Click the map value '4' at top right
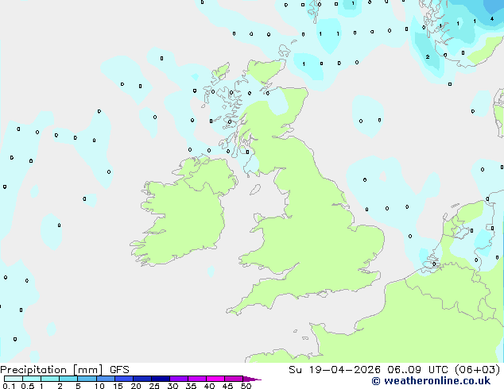 (x=492, y=19)
